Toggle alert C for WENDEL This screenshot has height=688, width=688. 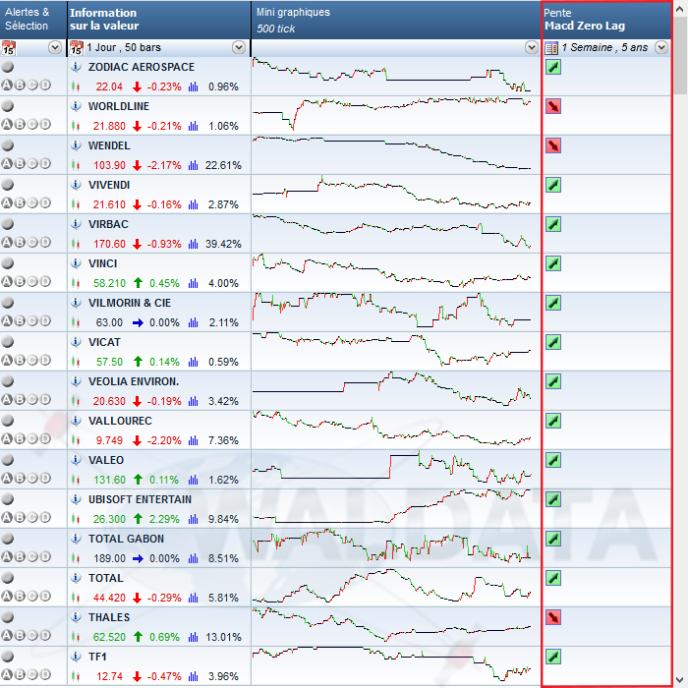click(x=32, y=164)
